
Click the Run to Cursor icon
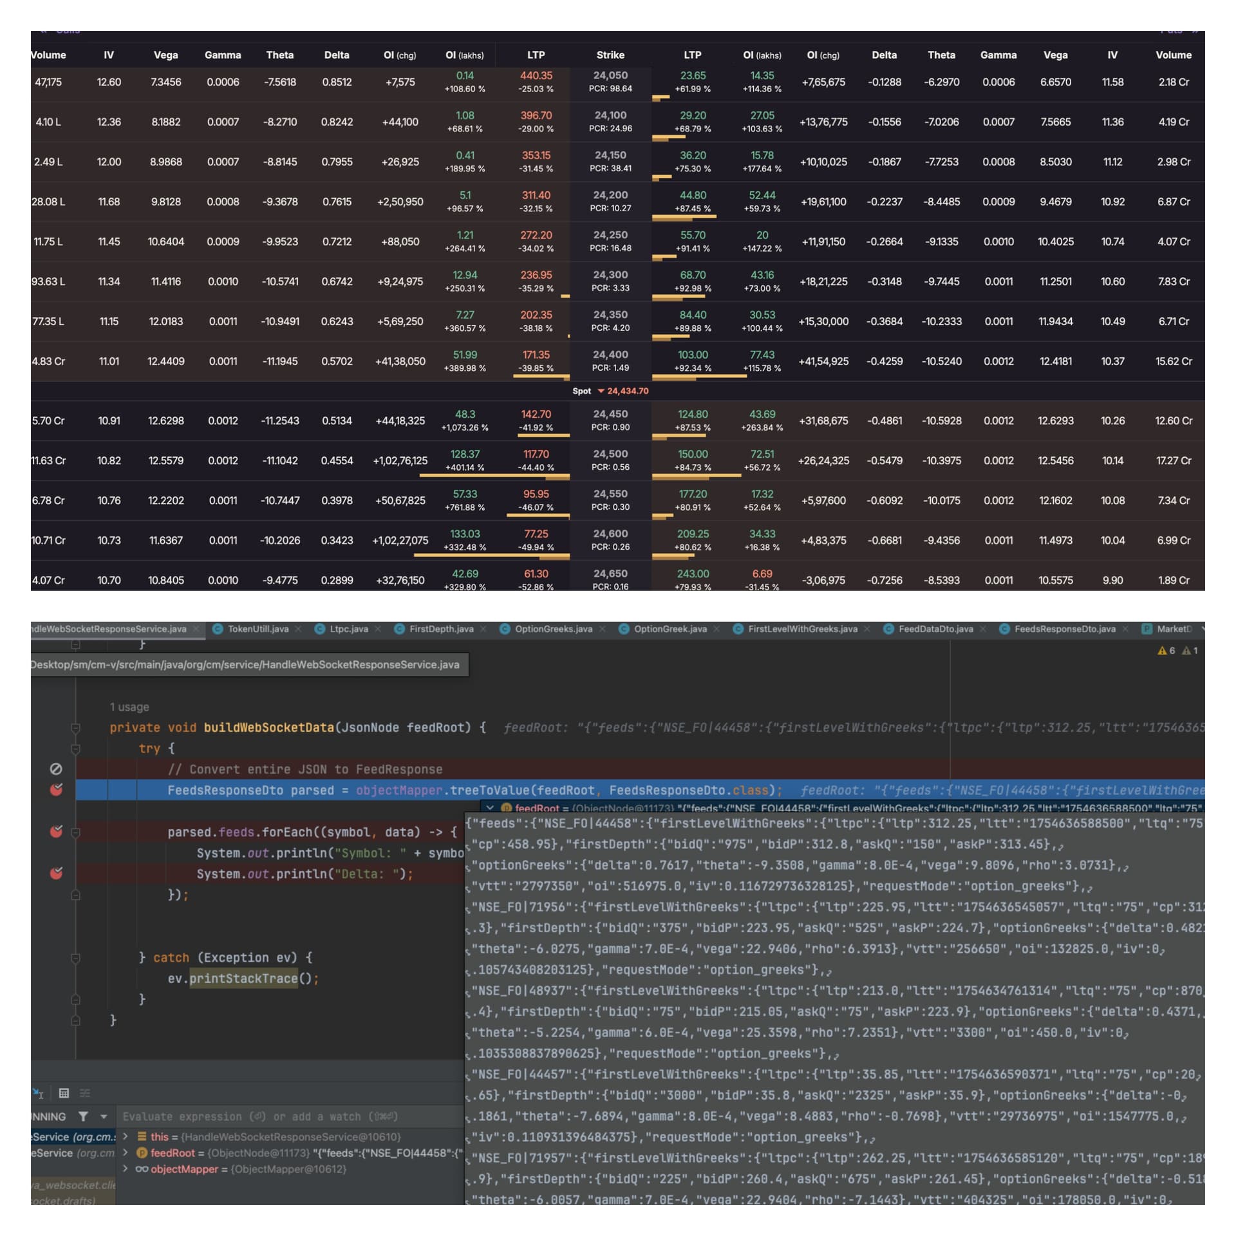point(38,1093)
